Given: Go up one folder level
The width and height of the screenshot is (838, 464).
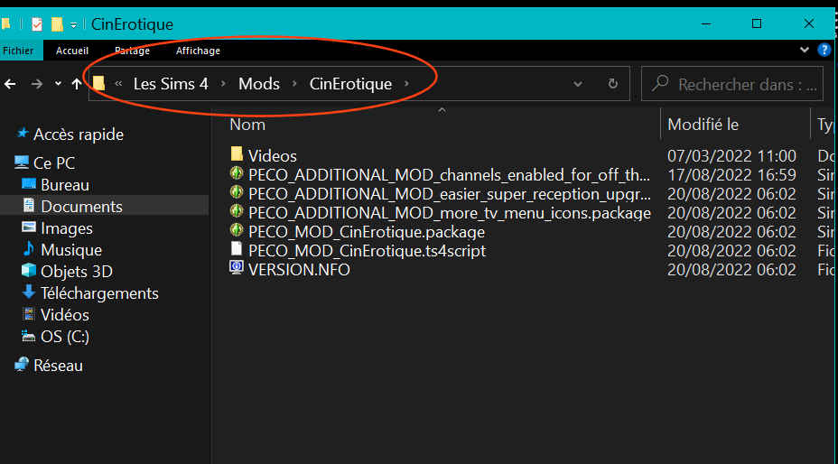Looking at the screenshot, I should coord(77,84).
